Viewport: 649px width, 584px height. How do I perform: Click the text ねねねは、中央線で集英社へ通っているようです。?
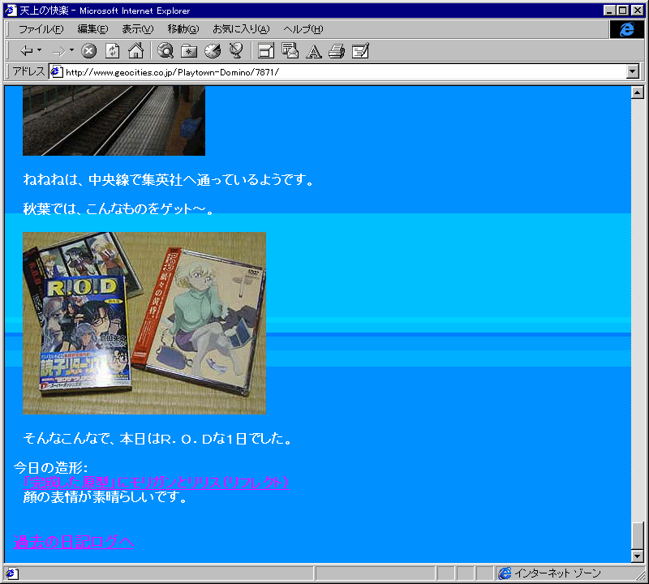[169, 179]
